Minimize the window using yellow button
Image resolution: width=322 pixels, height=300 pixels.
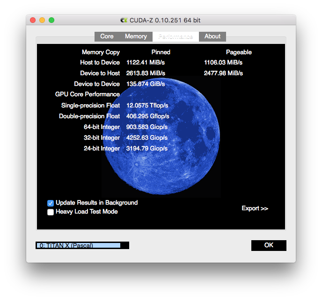[x=42, y=20]
